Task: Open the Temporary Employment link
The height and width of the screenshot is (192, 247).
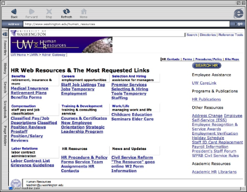Action: click(x=78, y=91)
